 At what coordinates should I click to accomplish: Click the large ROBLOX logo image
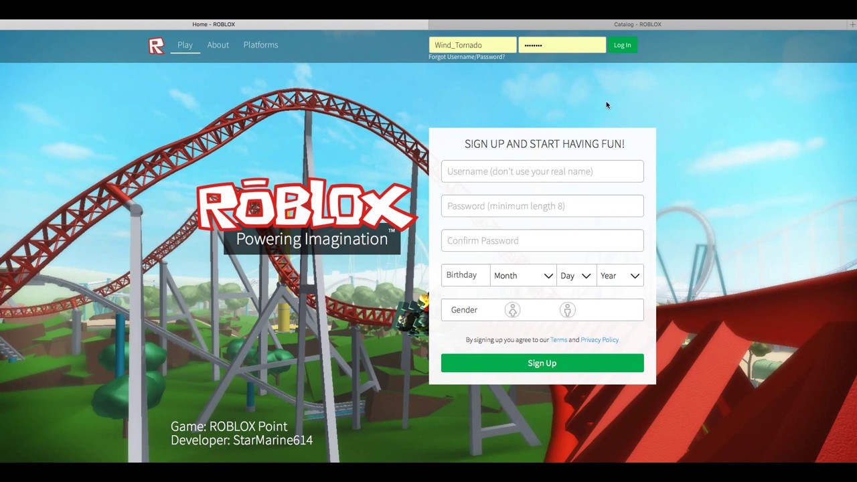(306, 206)
